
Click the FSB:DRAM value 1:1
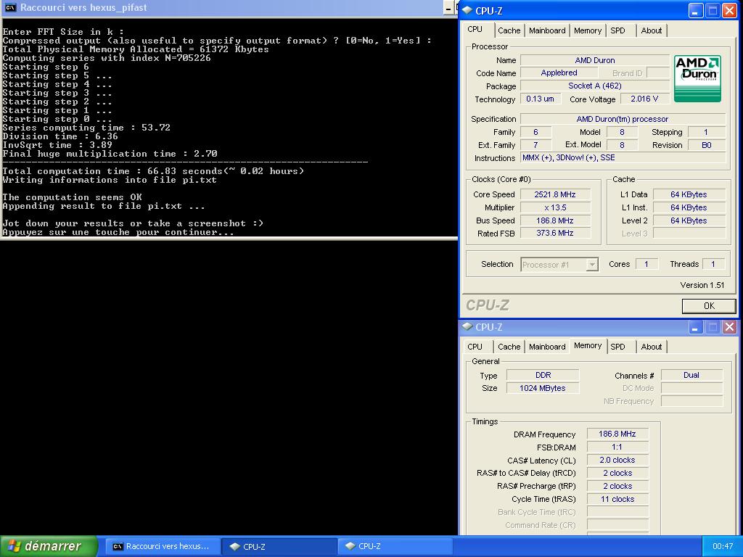coord(617,447)
